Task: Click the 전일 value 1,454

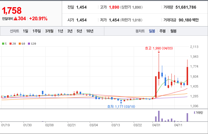Action: (x=81, y=7)
